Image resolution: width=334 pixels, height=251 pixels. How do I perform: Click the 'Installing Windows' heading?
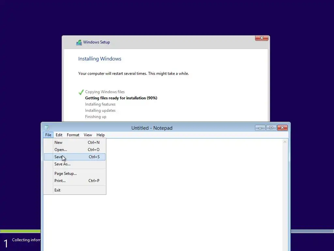[x=100, y=59]
